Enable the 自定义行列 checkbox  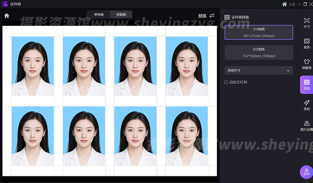(226, 82)
